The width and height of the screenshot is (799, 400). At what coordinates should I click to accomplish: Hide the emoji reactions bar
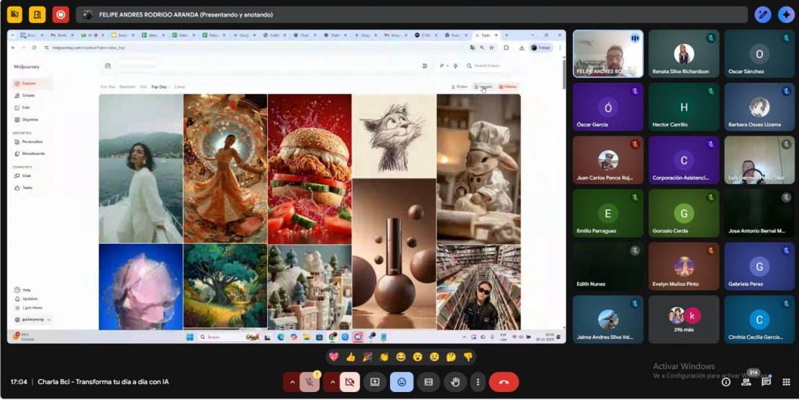[402, 382]
